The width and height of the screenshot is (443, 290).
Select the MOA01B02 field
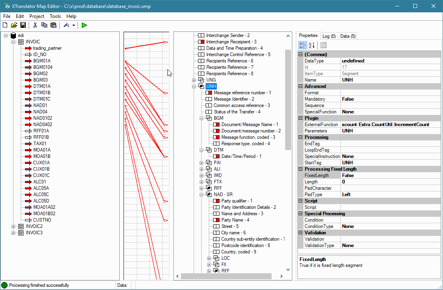[x=44, y=214]
